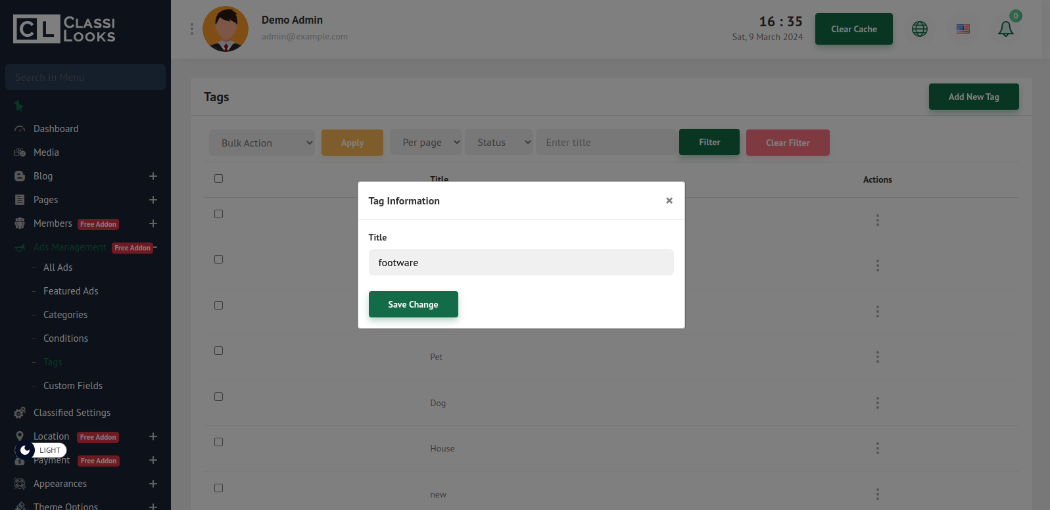Click the US flag language icon
The image size is (1050, 510).
963,29
